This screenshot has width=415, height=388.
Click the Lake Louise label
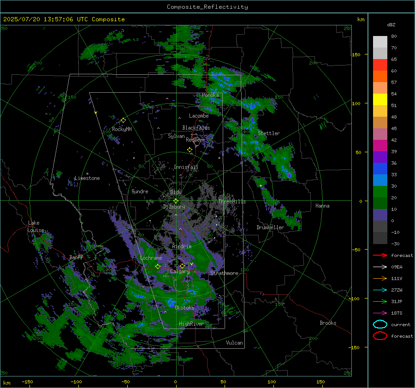click(x=36, y=227)
